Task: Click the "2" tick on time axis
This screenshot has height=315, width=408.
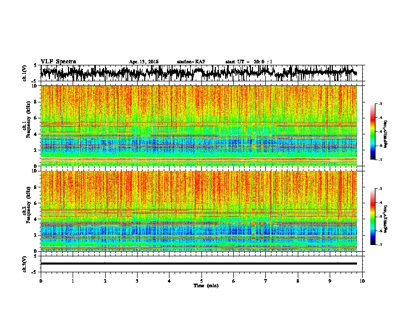Action: (105, 281)
